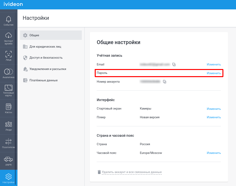236x186 pixels.
Task: Click the building icon for юридических лиц
Action: click(25, 46)
